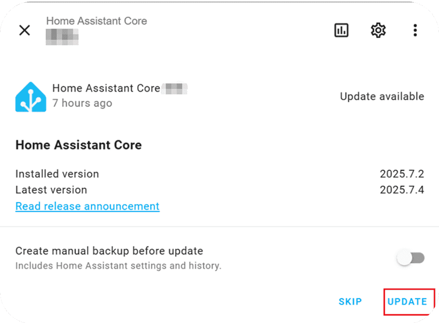Click the backup description subtitle text

coord(118,266)
